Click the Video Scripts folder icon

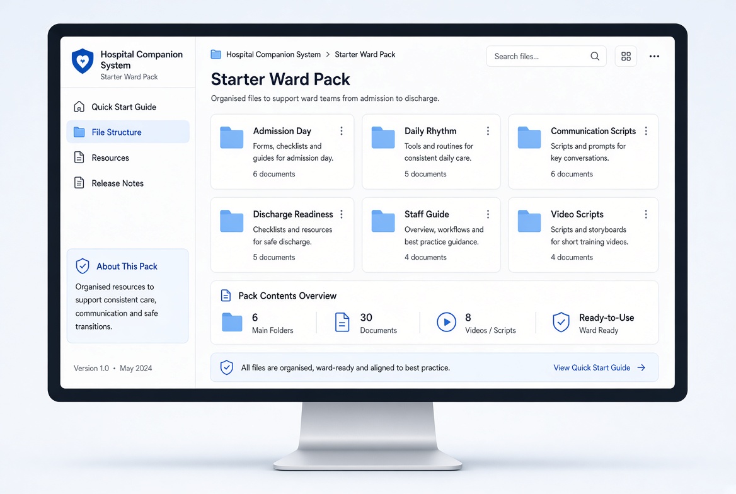coord(529,221)
